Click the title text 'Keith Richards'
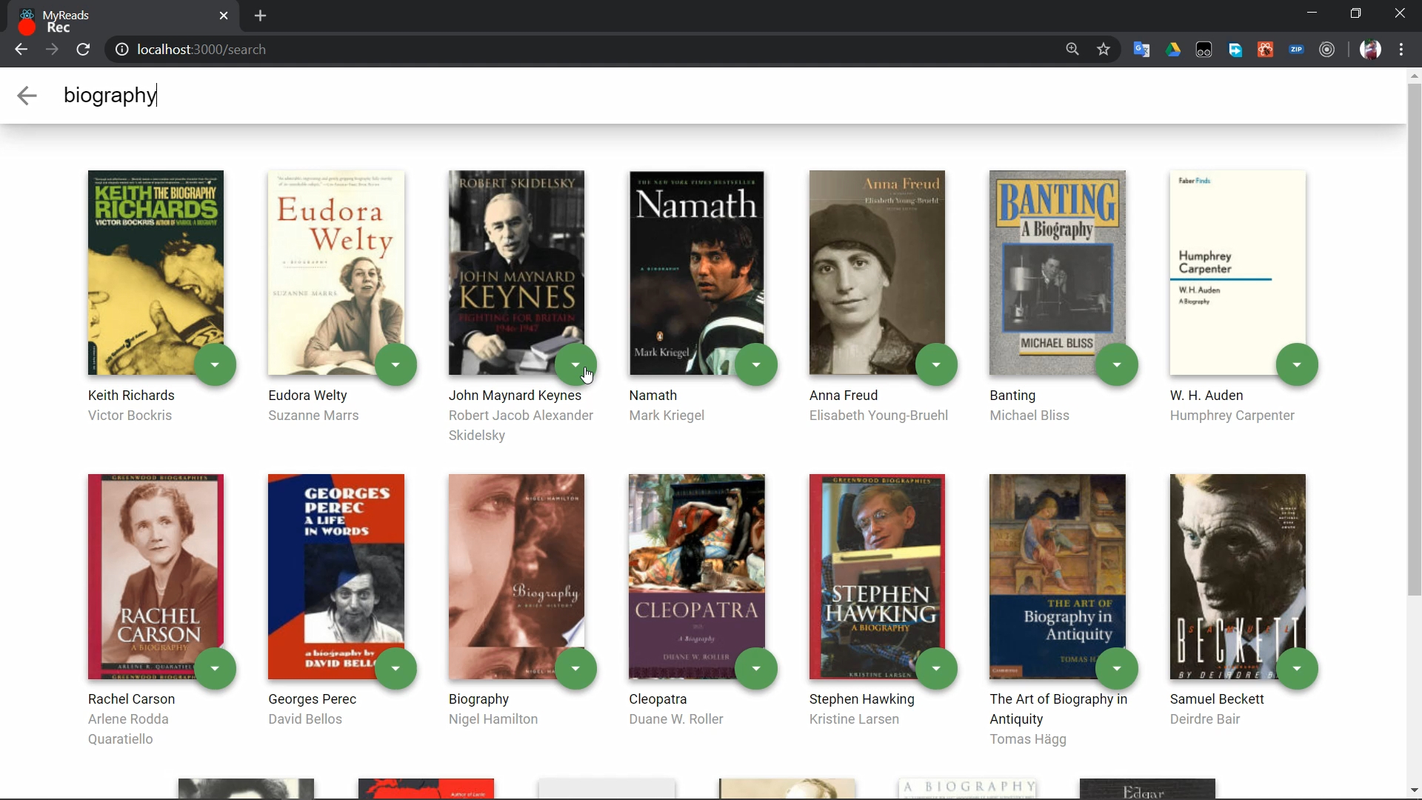The height and width of the screenshot is (800, 1422). point(131,396)
